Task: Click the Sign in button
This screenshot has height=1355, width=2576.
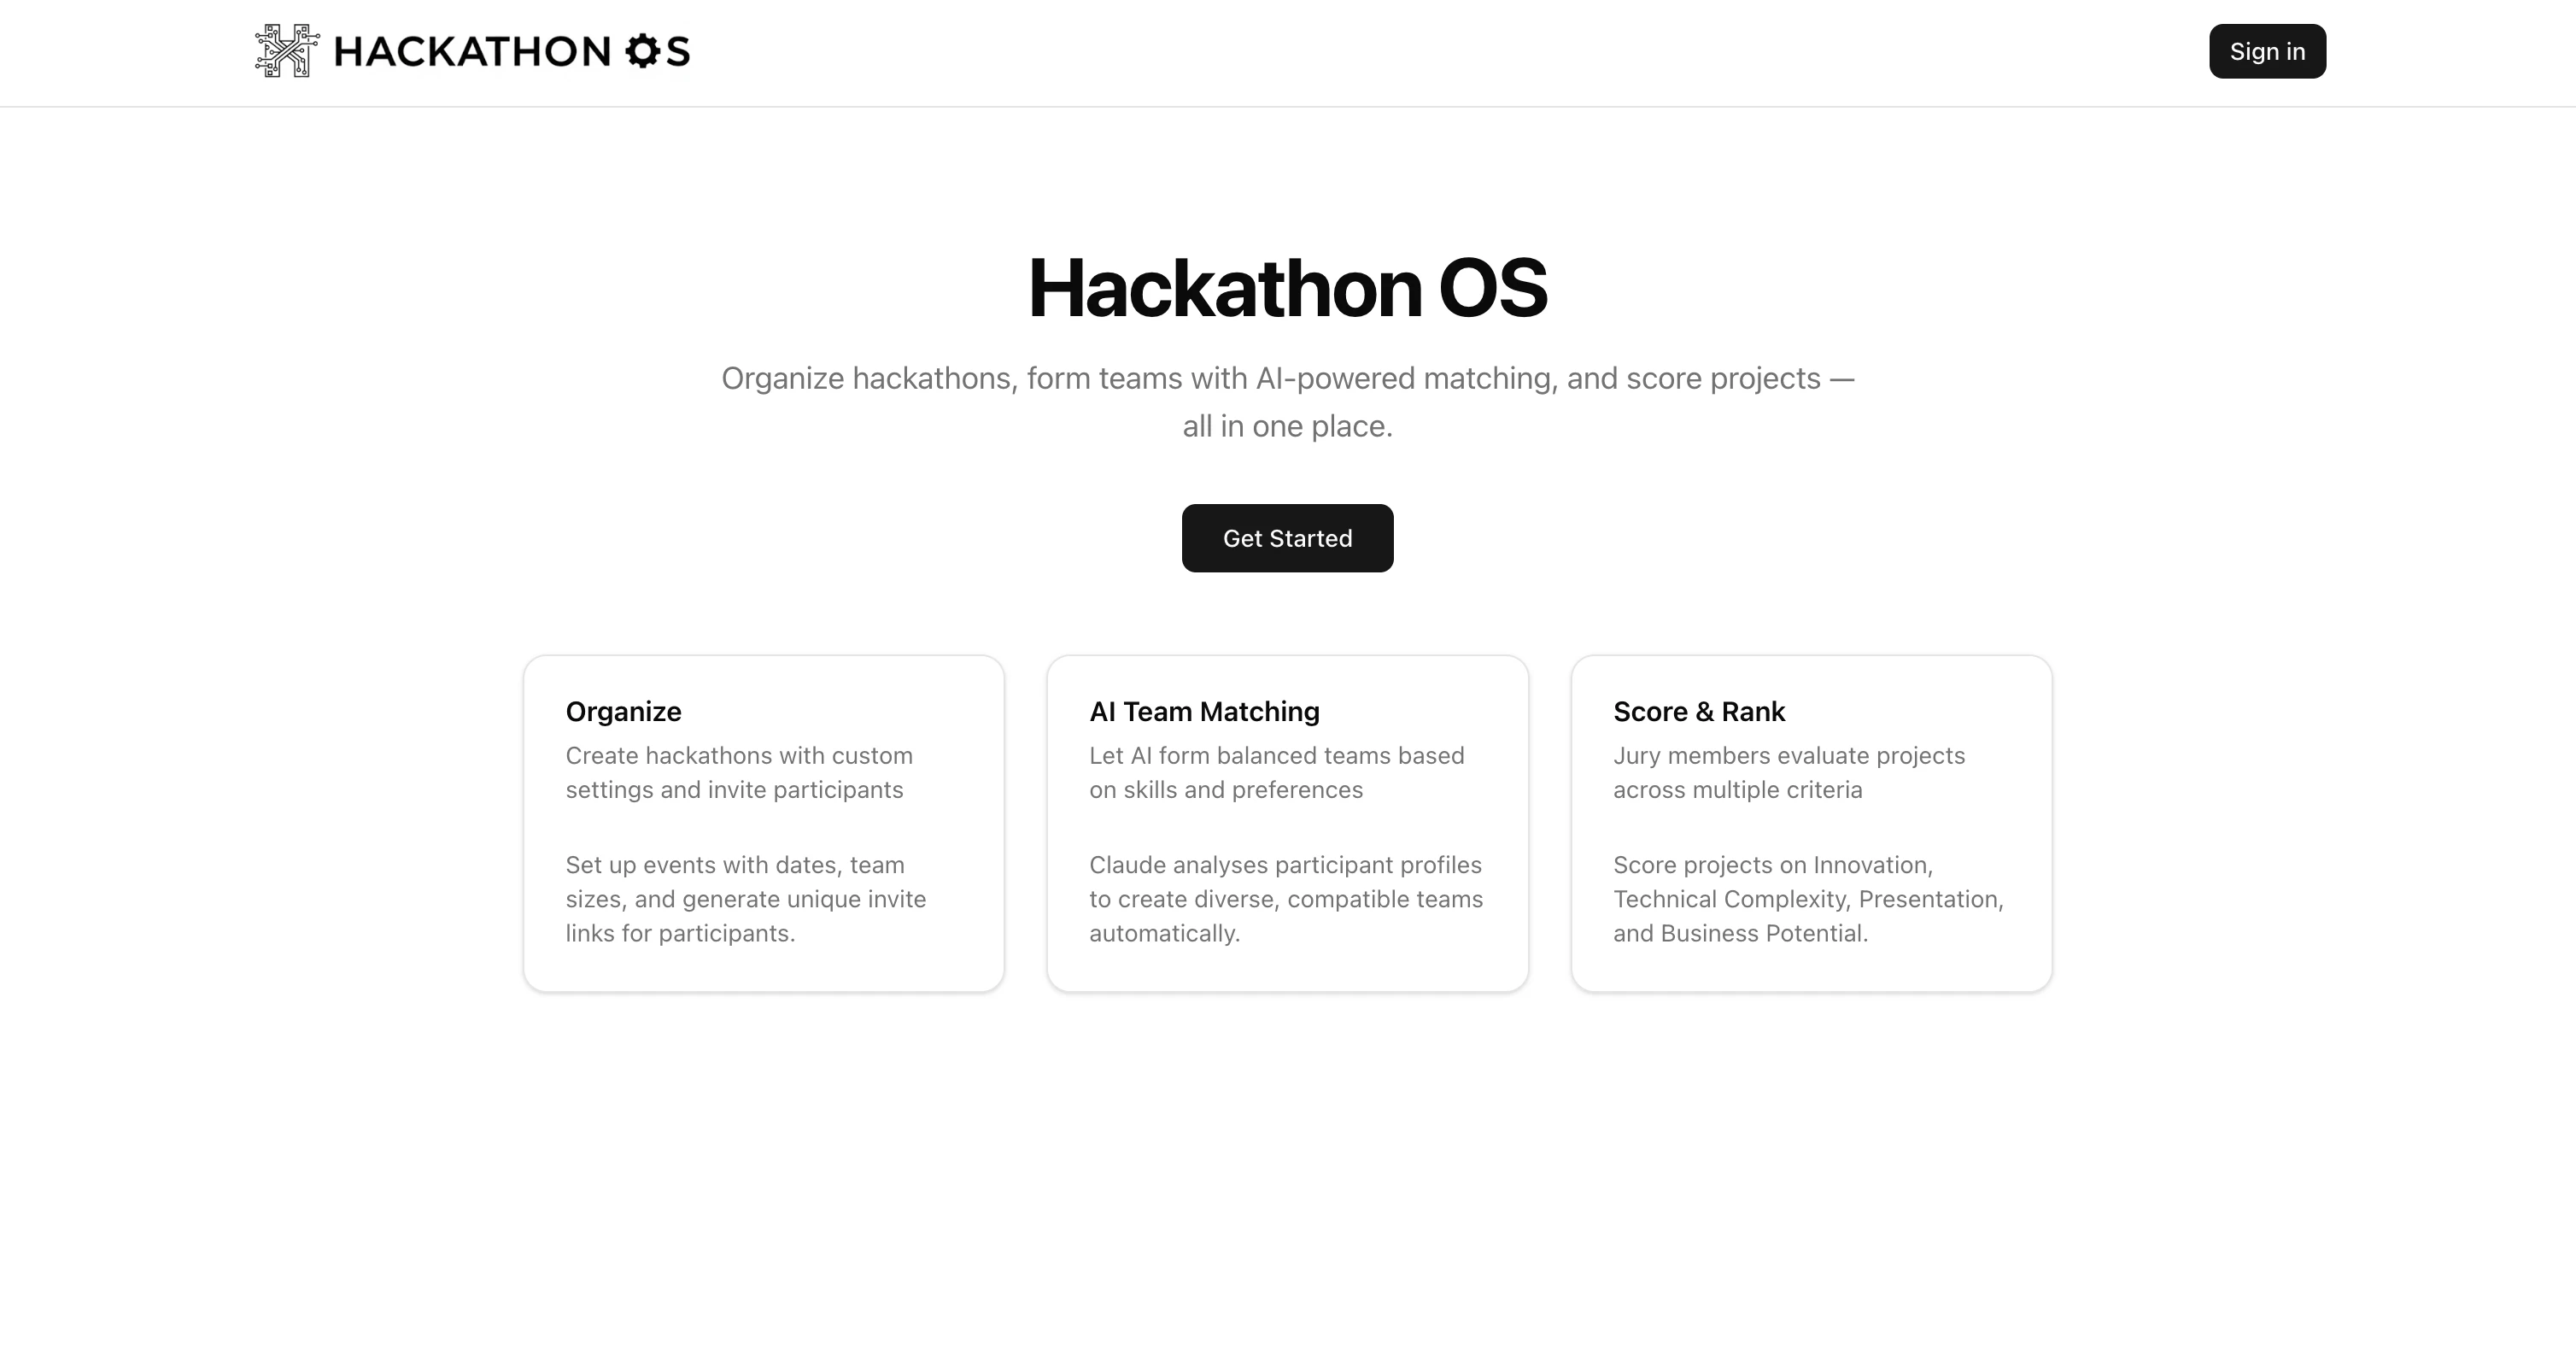Action: [x=2266, y=51]
